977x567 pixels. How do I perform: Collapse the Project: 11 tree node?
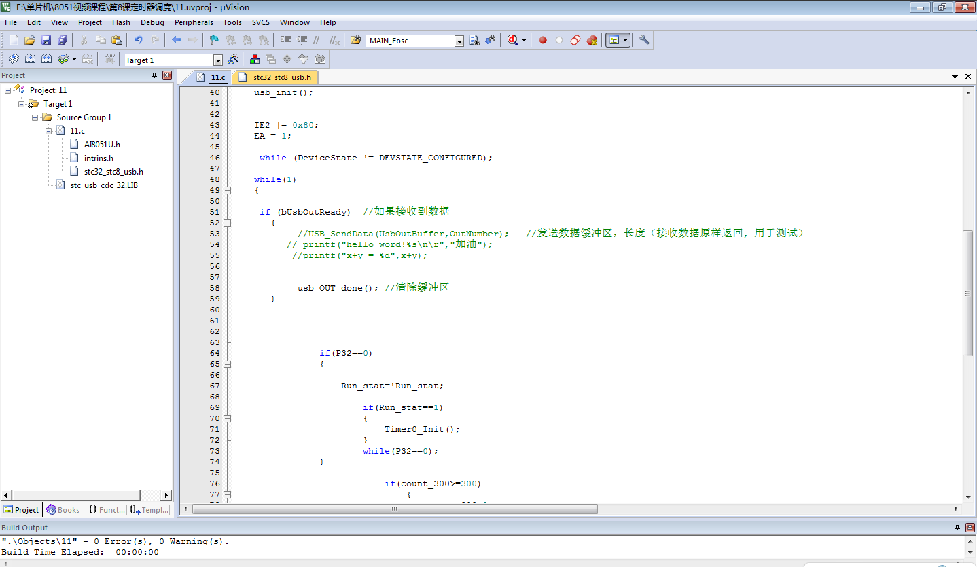pyautogui.click(x=7, y=90)
